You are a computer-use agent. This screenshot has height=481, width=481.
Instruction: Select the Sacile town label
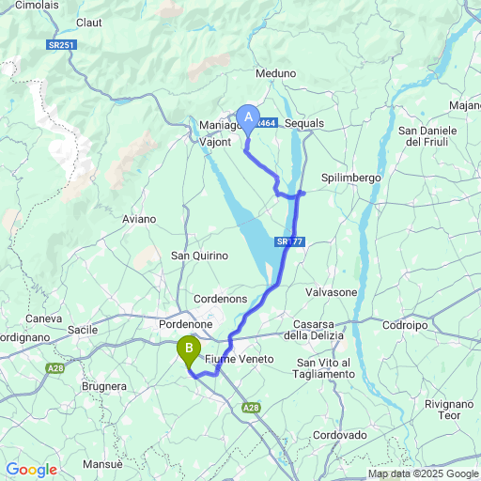83,330
